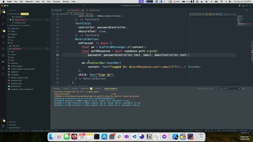The width and height of the screenshot is (253, 142).
Task: Restart the debug session
Action: [210, 14]
